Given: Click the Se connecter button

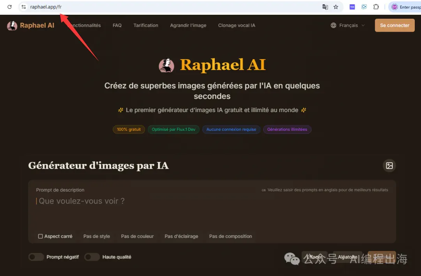Looking at the screenshot, I should pos(394,25).
